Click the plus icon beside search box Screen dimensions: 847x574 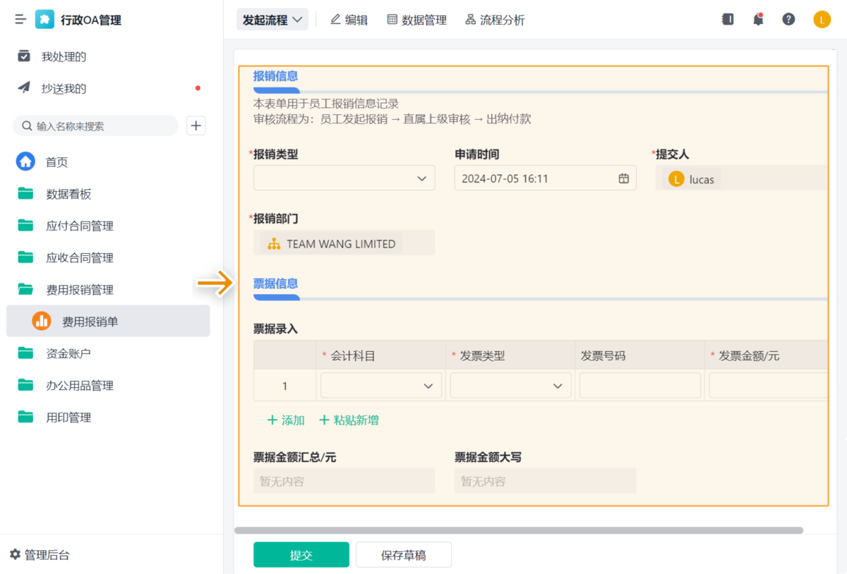tap(196, 126)
